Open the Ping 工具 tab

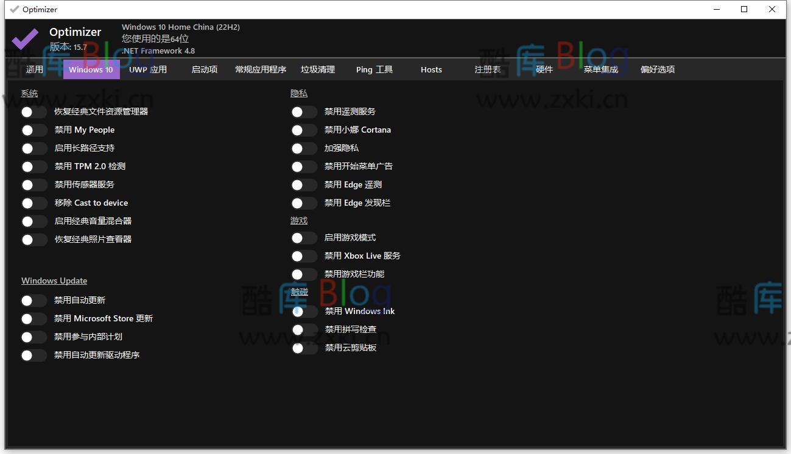pyautogui.click(x=374, y=69)
